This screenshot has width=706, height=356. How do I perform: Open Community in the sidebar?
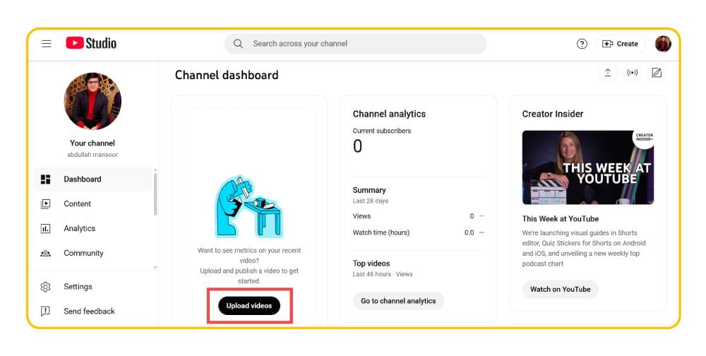coord(92,254)
